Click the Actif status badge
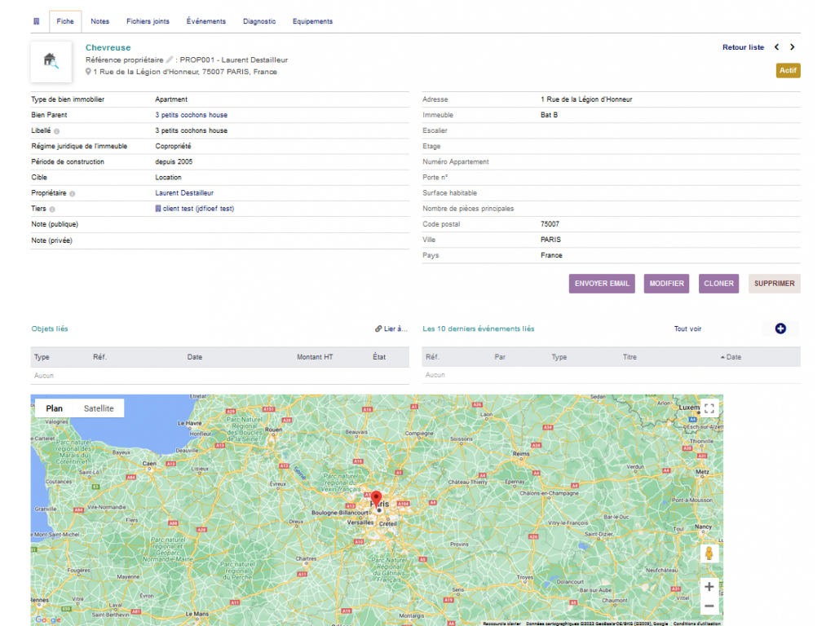This screenshot has height=626, width=835. [788, 71]
